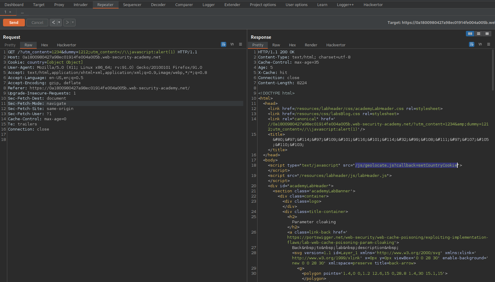Toggle non-printable characters in Response panel
Viewport: 495px width, 282px height.
click(480, 44)
